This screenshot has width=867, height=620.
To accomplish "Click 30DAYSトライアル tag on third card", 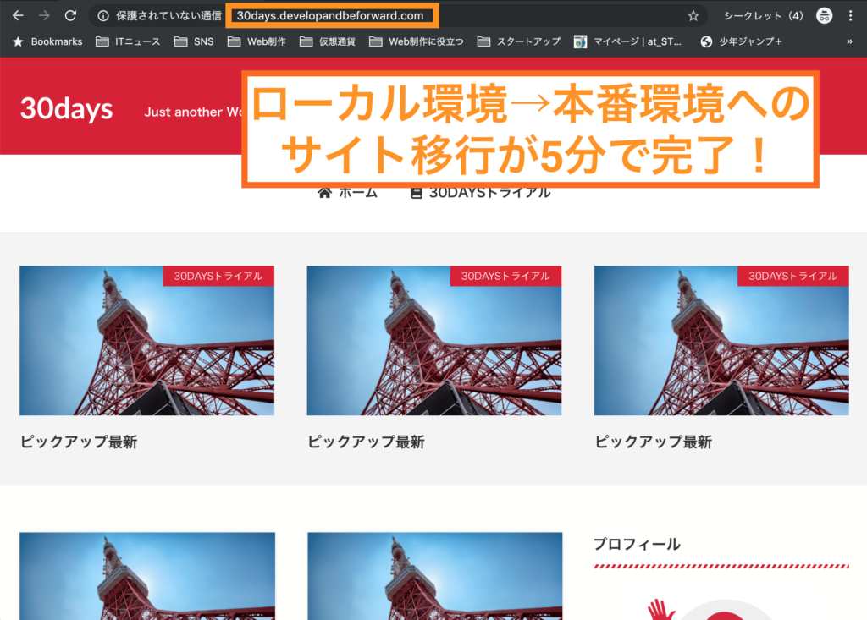I will (x=792, y=276).
